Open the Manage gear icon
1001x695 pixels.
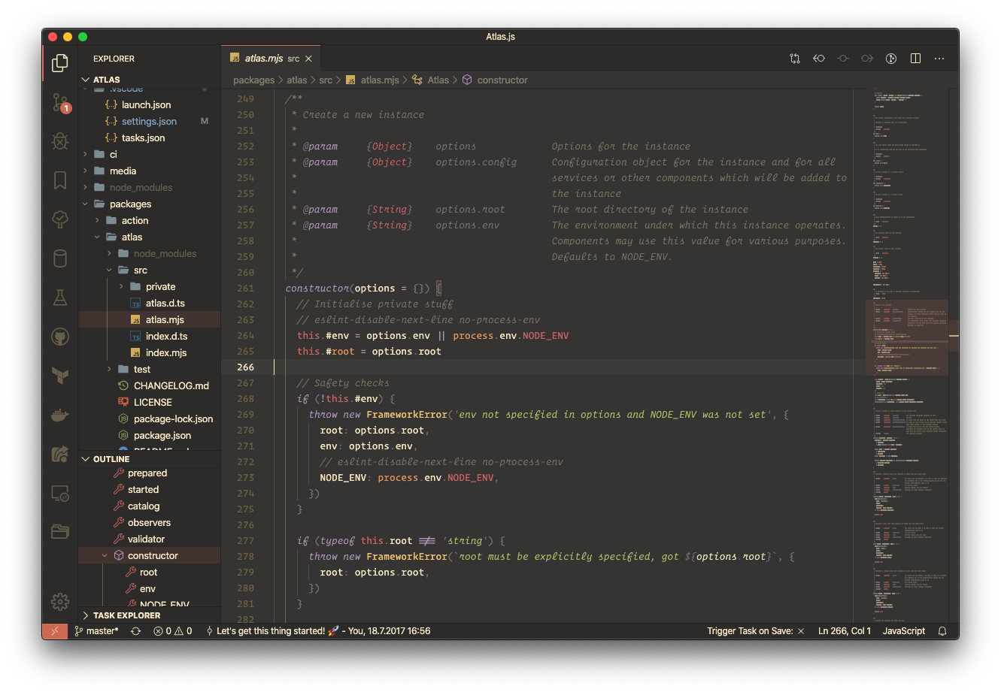point(60,602)
